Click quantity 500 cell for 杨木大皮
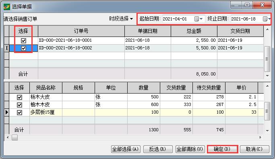The width and height of the screenshot is (275, 159). 144,97
